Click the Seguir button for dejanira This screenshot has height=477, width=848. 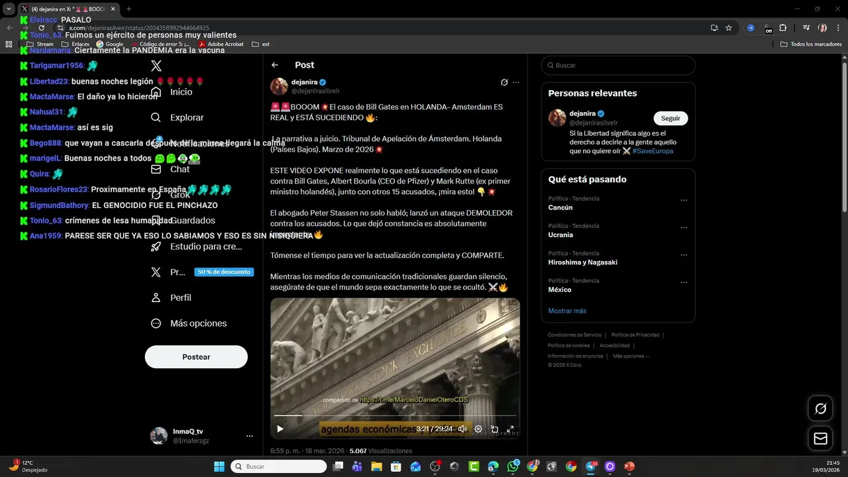(x=670, y=118)
